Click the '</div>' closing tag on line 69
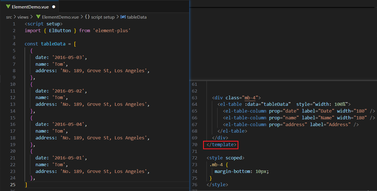 point(220,138)
